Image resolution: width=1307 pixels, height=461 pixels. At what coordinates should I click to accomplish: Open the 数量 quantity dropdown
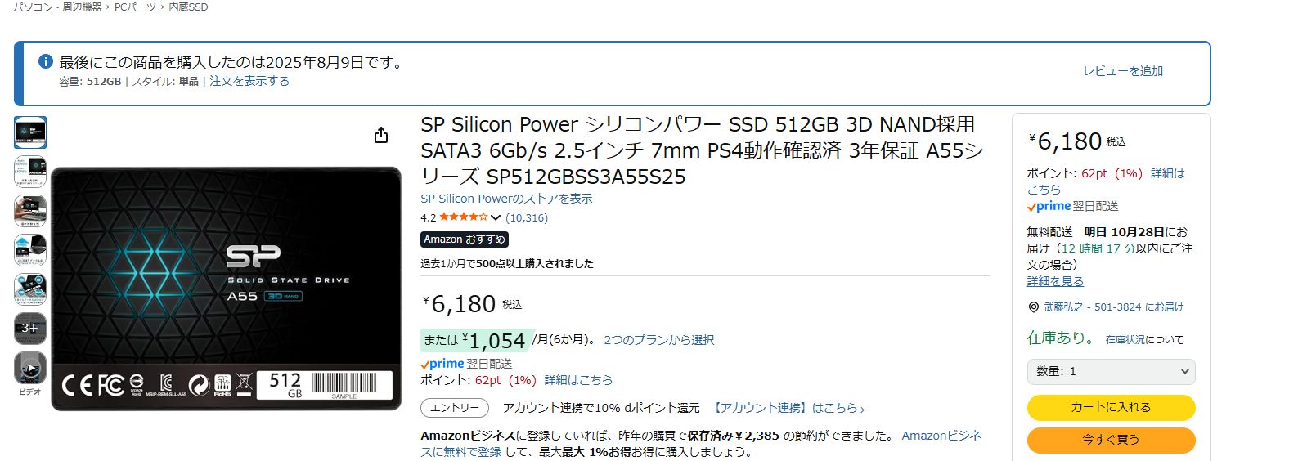[x=1111, y=372]
